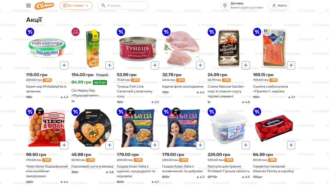
Task: Click the delivery location pin icon
Action: coord(225,6)
